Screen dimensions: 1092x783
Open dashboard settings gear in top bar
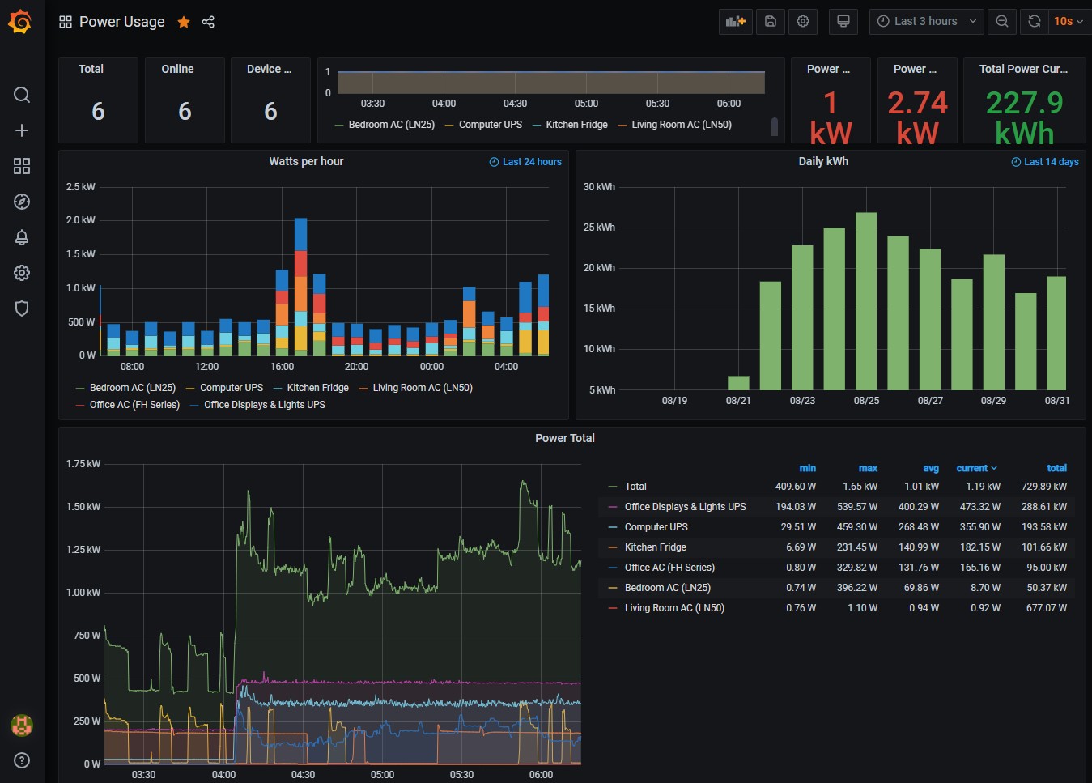click(x=803, y=22)
